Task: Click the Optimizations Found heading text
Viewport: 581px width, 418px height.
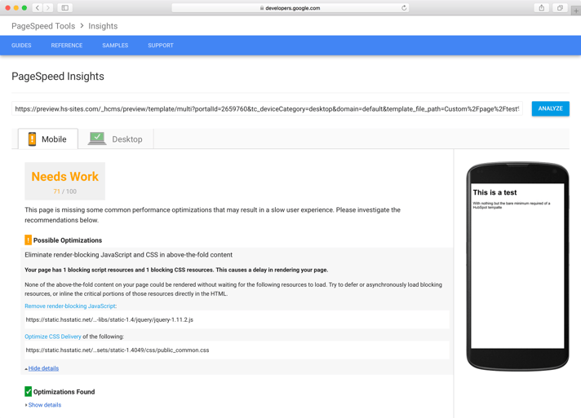Action: [x=64, y=392]
